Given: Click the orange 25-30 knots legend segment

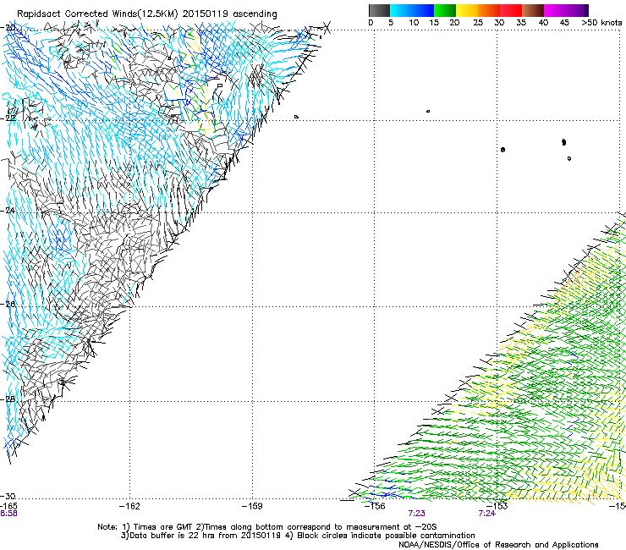Looking at the screenshot, I should (x=489, y=10).
